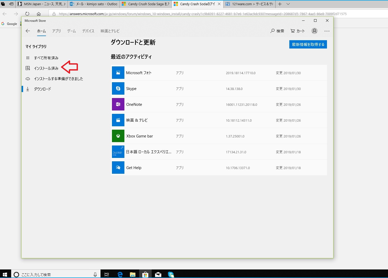This screenshot has height=278, width=388.
Task: Click the browser back arrow
Action: click(5, 14)
